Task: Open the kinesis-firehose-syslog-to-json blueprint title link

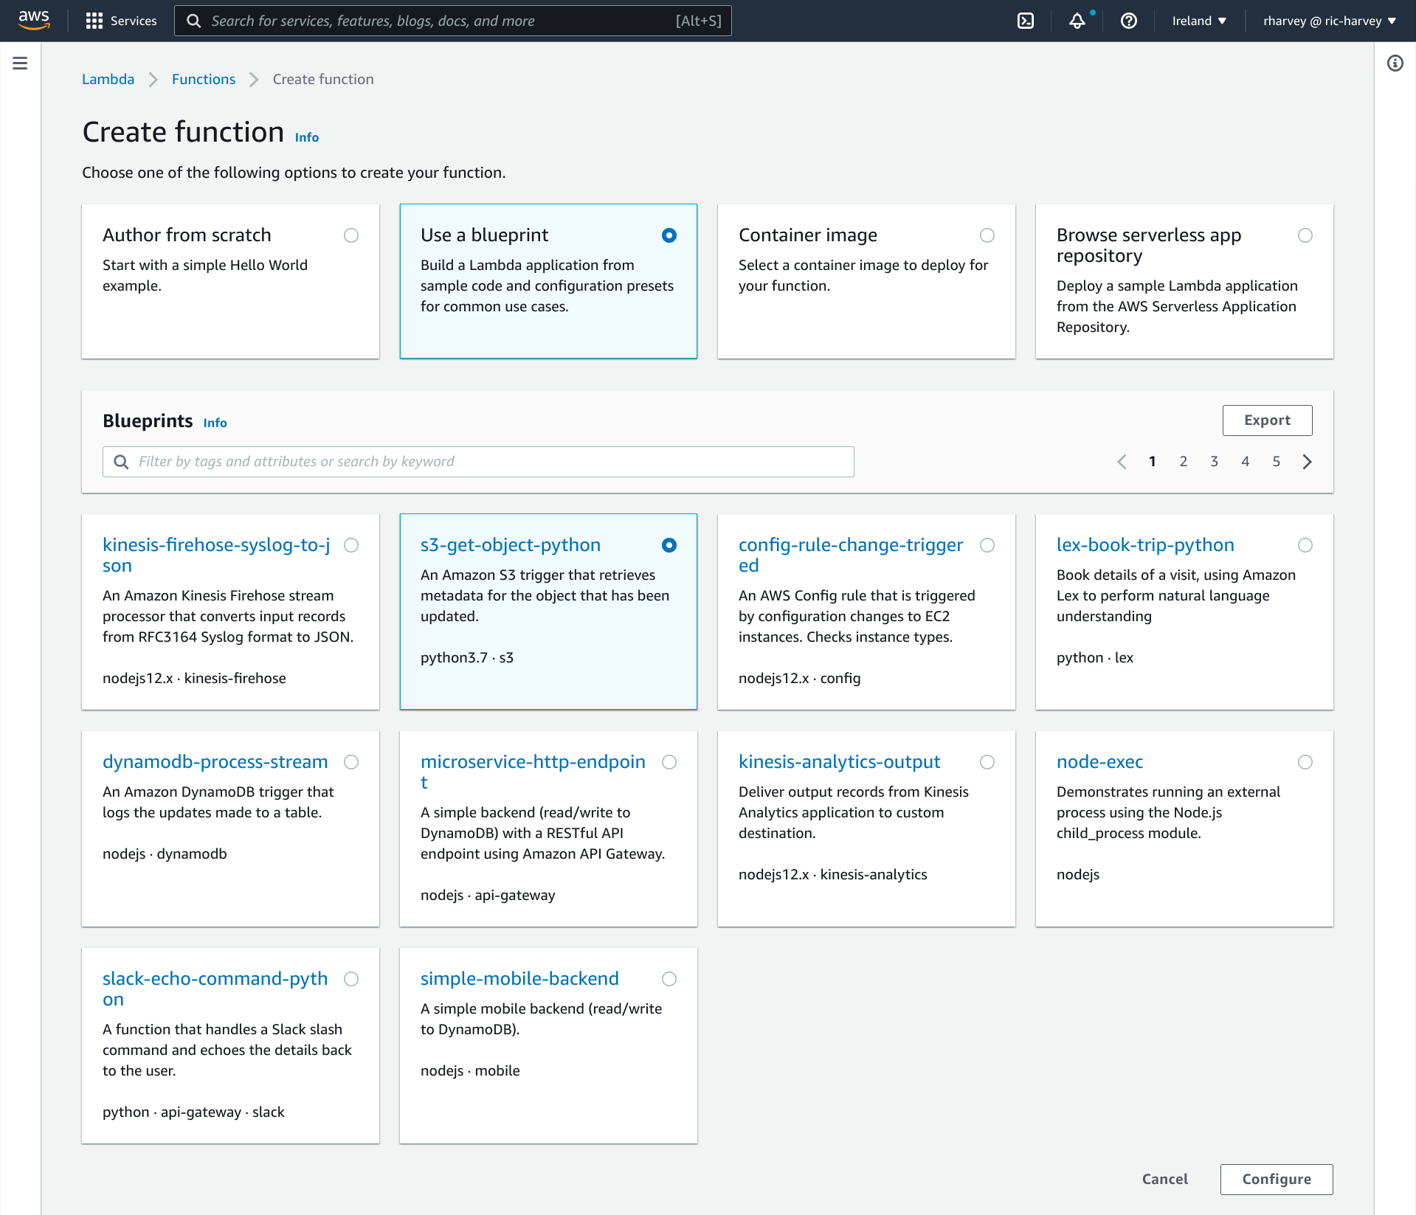Action: [x=216, y=555]
